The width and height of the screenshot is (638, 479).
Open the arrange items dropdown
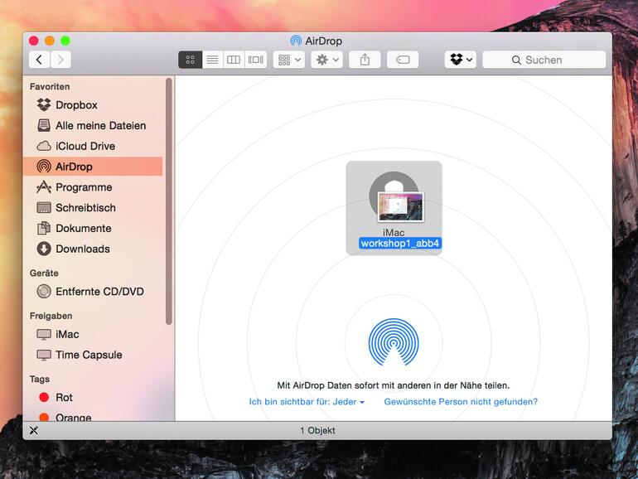pos(289,60)
